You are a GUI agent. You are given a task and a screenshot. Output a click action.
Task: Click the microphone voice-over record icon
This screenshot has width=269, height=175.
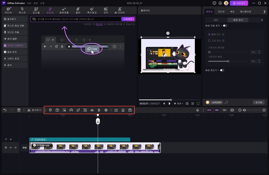198,110
